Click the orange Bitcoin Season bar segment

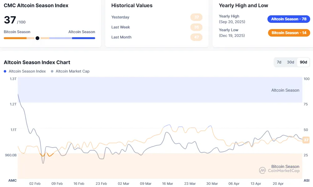point(15,38)
